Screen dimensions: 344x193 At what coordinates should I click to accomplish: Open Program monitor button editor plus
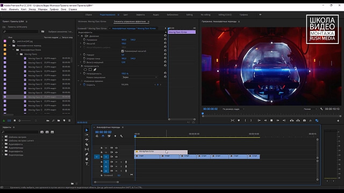coord(338,121)
